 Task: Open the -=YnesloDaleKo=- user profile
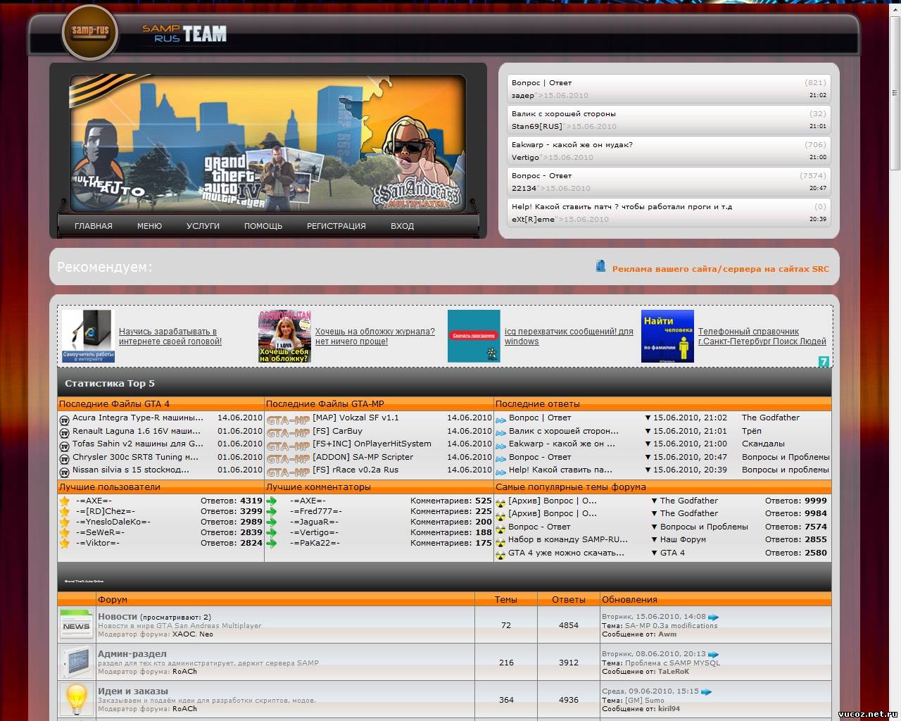(113, 522)
